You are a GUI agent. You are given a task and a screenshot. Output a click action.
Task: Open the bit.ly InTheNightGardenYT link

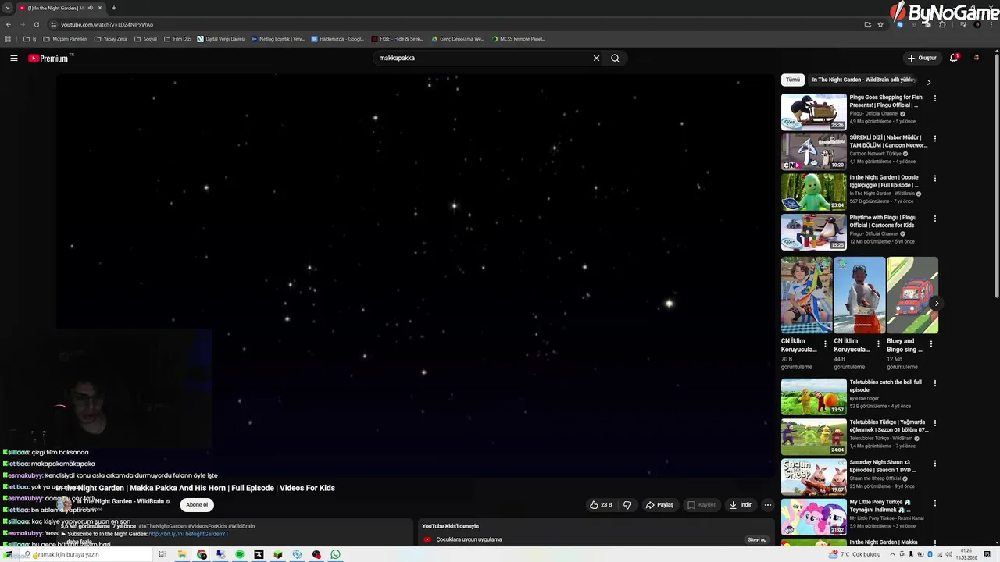pos(188,534)
